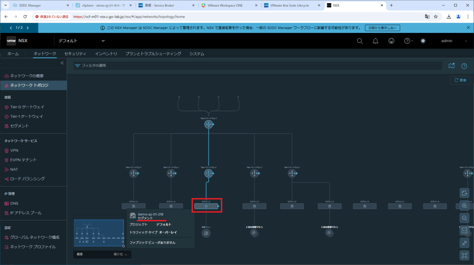Bookmark this page with the star
The width and height of the screenshot is (474, 265).
pos(436,17)
